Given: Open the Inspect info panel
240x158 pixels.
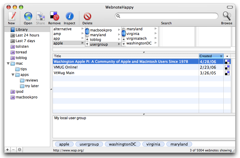Looking at the screenshot, I should pos(70,16).
